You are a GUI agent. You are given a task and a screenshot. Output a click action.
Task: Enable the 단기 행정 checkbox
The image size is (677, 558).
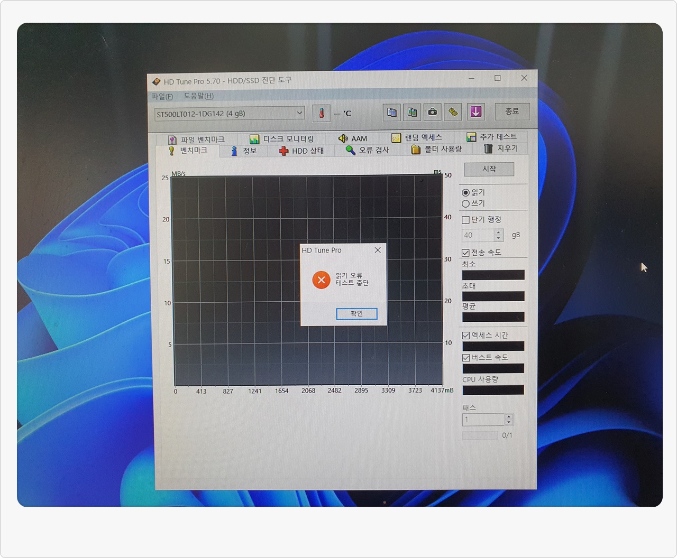point(465,220)
